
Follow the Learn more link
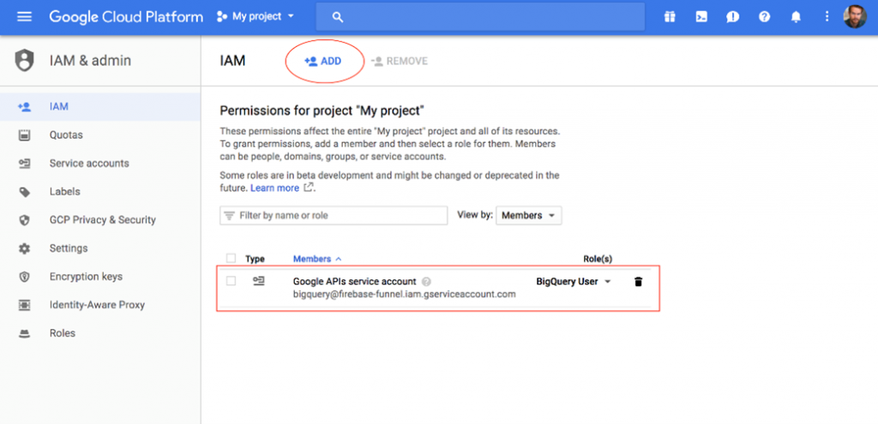274,188
